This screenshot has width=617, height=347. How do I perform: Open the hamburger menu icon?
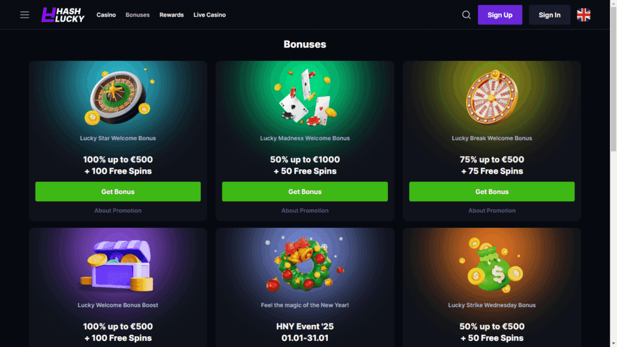tap(25, 15)
